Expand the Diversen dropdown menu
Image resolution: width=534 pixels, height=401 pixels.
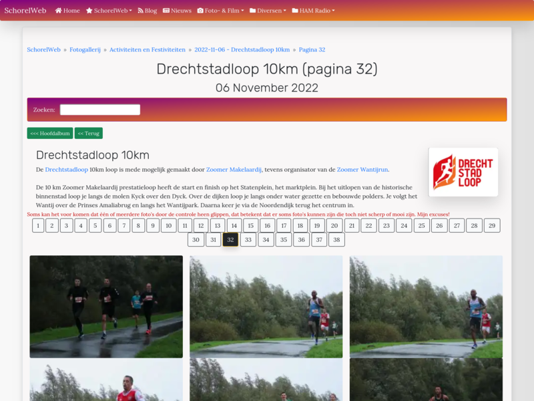click(268, 11)
